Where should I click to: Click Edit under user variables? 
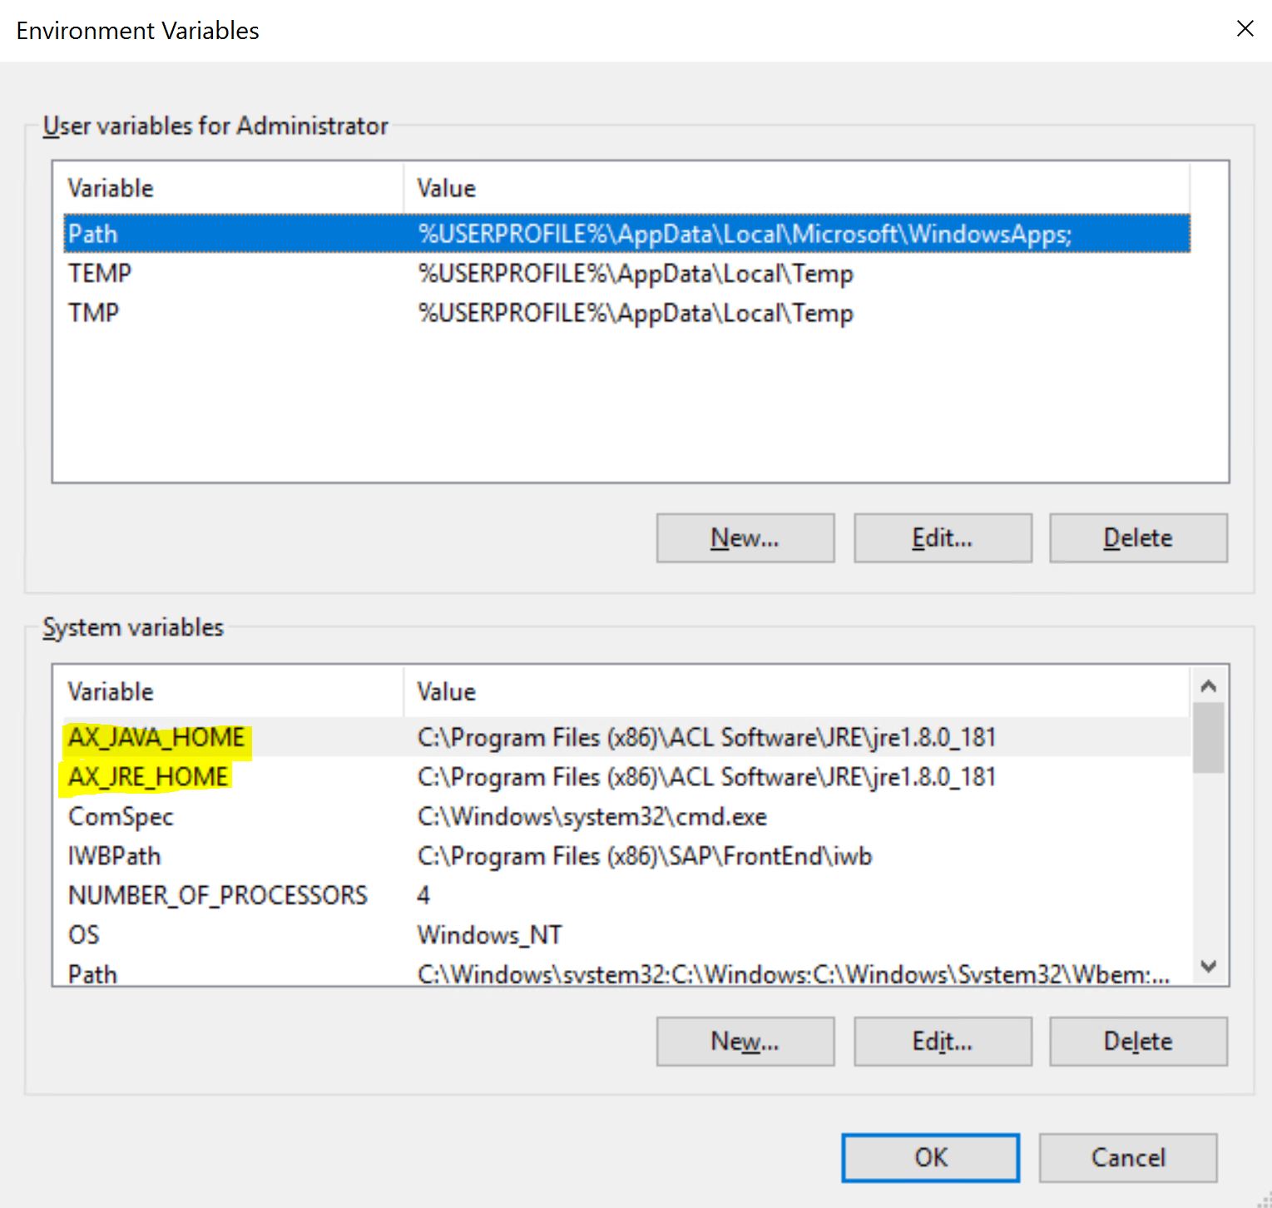942,537
